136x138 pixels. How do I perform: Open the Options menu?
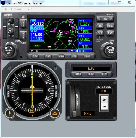click(x=17, y=9)
